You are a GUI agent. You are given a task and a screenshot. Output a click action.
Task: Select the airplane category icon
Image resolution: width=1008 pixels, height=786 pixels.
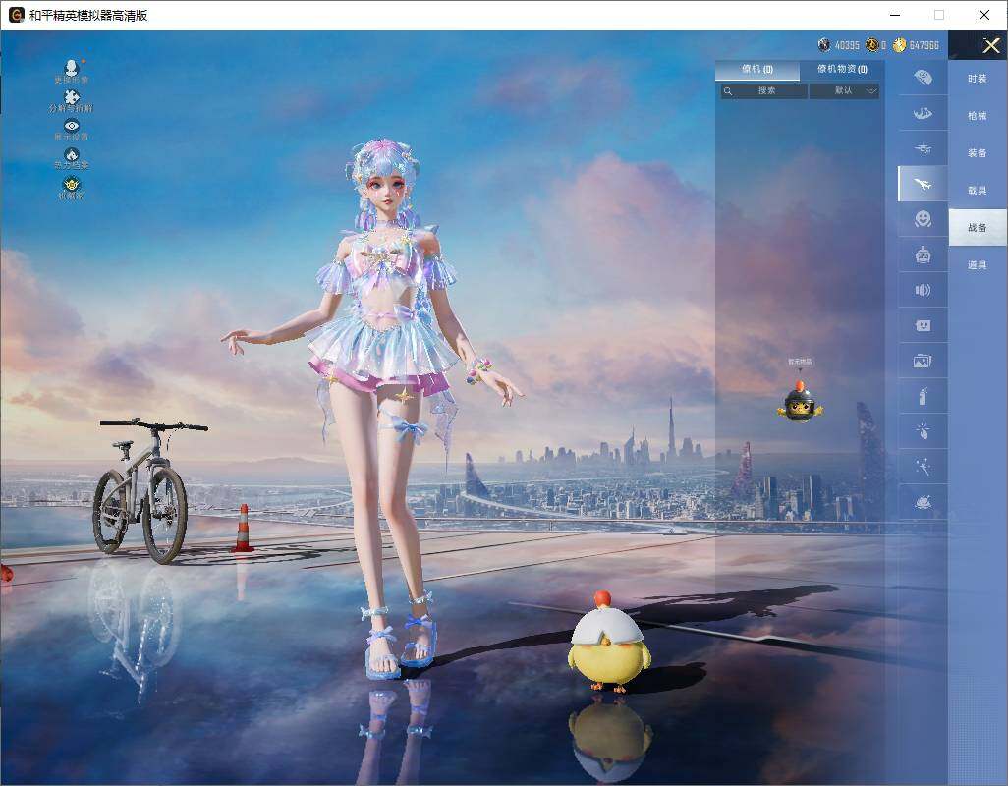pyautogui.click(x=923, y=184)
